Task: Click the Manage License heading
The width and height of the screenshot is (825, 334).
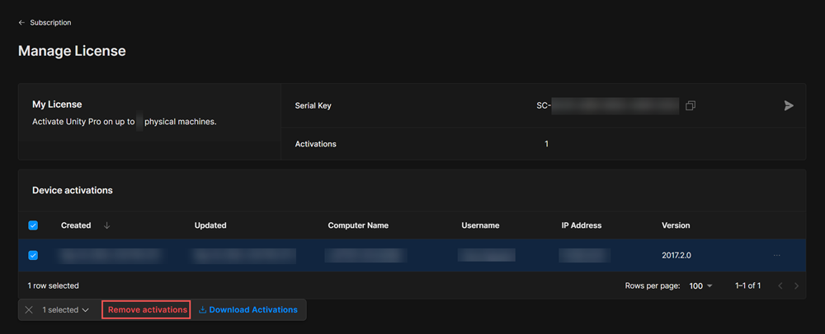Action: point(72,51)
